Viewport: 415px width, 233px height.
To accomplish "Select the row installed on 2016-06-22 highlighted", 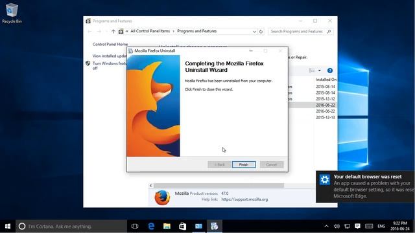I will (313, 105).
